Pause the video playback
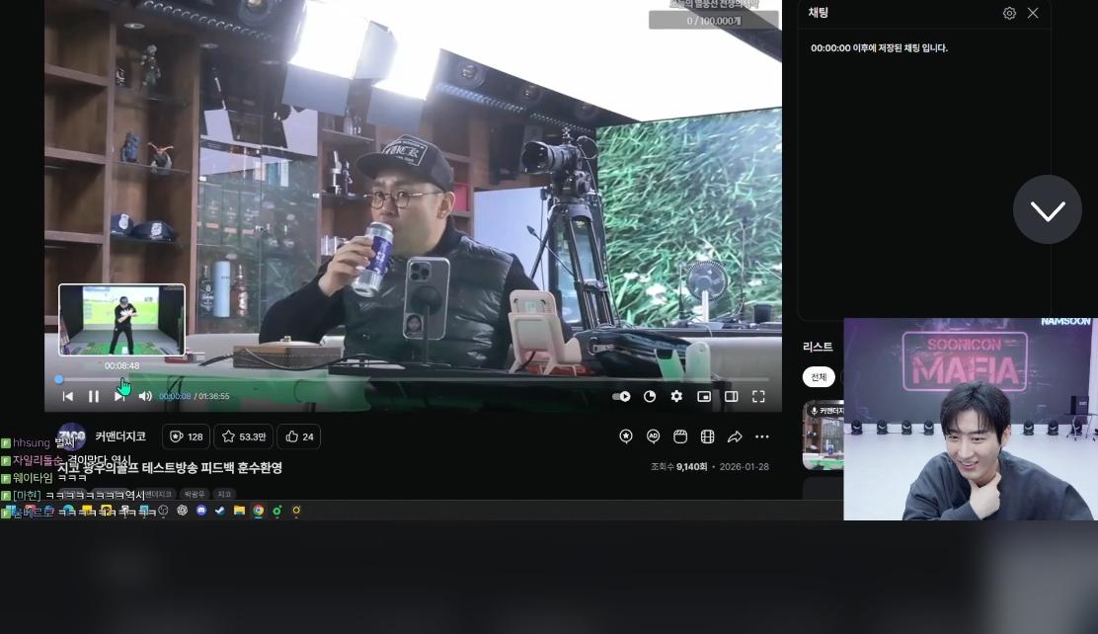The width and height of the screenshot is (1098, 634). pos(94,396)
